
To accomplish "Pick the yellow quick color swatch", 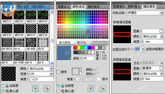I will 79,48.
